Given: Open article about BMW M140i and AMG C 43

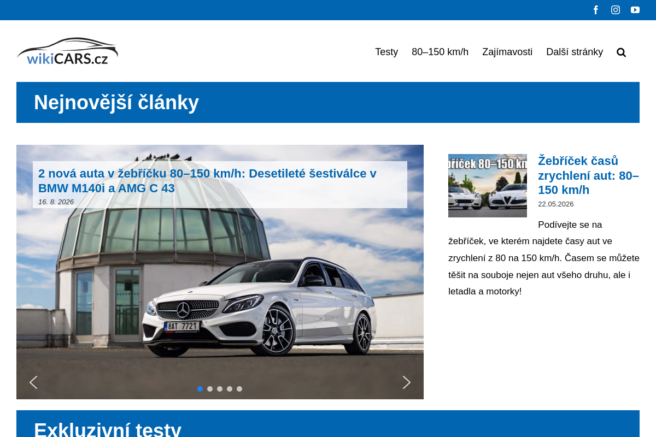Looking at the screenshot, I should [207, 181].
